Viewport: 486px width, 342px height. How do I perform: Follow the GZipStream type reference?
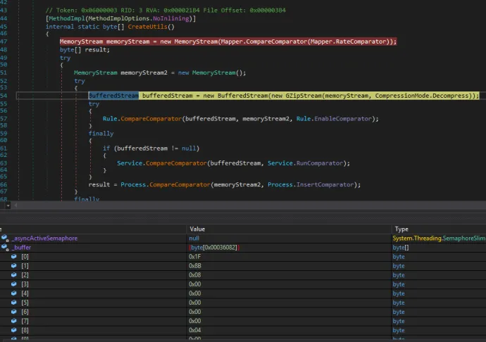(304, 96)
